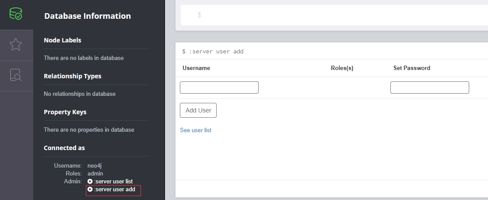Focus the Set Password input box
This screenshot has width=488, height=200.
(429, 88)
